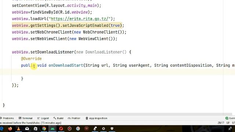Click the LF line separator indicator
Image resolution: width=235 pixels, height=132 pixels.
tap(228, 123)
